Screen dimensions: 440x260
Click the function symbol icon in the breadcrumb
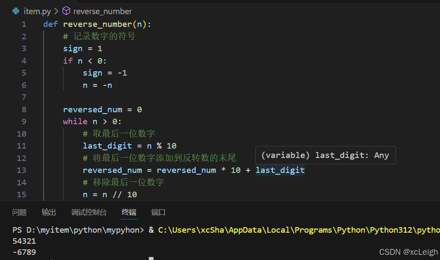point(66,11)
